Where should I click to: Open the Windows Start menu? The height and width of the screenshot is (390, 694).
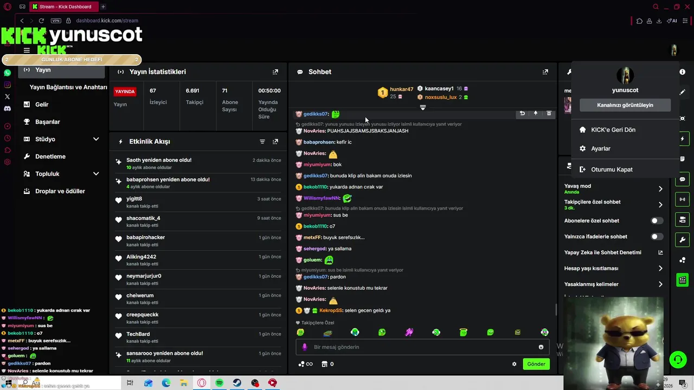(x=9, y=383)
